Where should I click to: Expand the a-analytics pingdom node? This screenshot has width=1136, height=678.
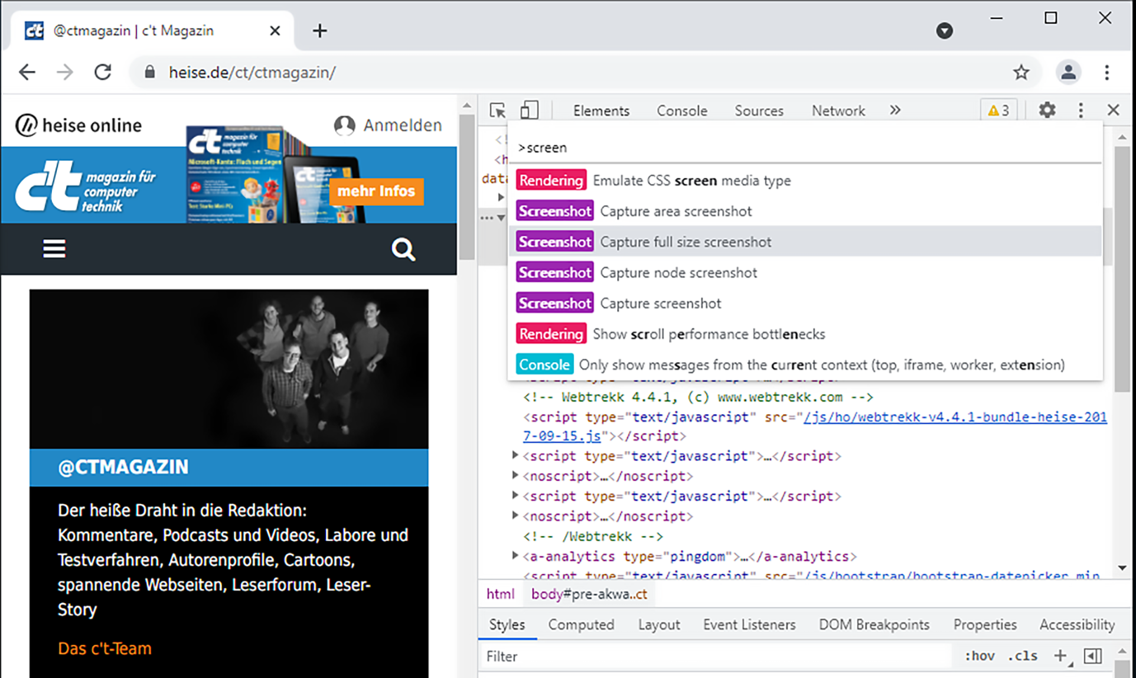515,556
